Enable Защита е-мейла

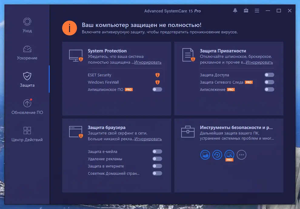point(157,152)
